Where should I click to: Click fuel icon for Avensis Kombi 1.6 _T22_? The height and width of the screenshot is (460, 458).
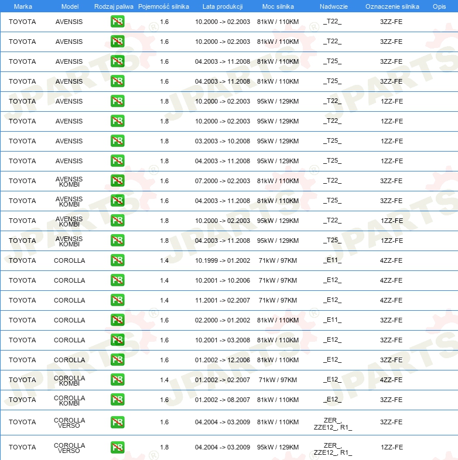click(117, 181)
